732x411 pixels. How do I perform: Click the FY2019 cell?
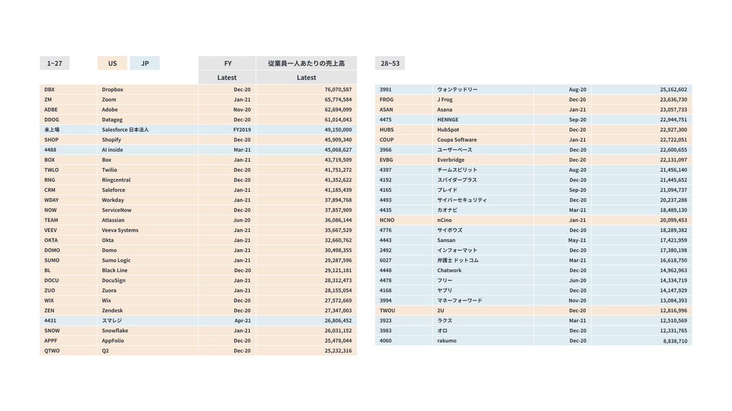click(x=227, y=130)
